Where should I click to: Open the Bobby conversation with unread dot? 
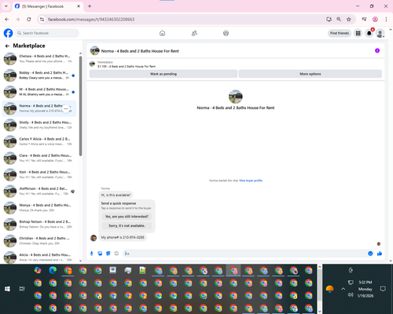coord(39,75)
